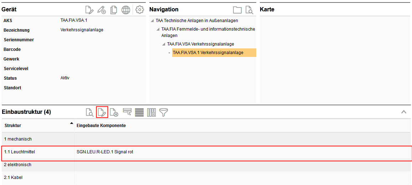The width and height of the screenshot is (412, 185).
Task: Click the view document icon in Einbaustruktur toolbar
Action: [x=90, y=112]
